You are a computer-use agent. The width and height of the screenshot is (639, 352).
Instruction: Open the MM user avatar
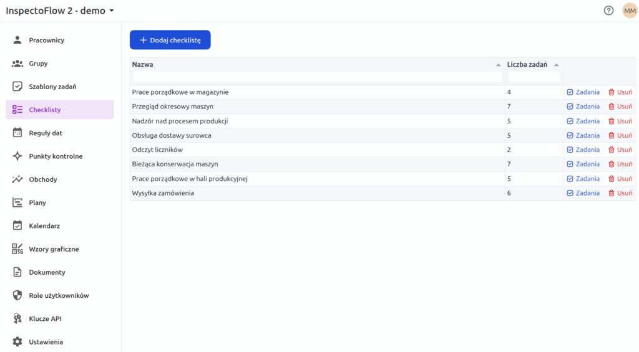630,11
